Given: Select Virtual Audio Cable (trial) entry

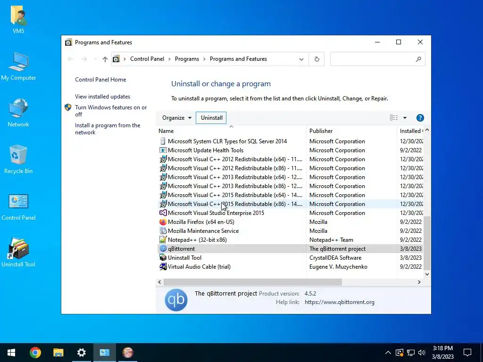Looking at the screenshot, I should tap(290, 267).
